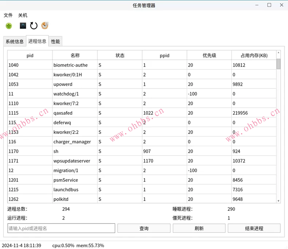Click the 优先级 column header
The width and height of the screenshot is (288, 249).
209,55
